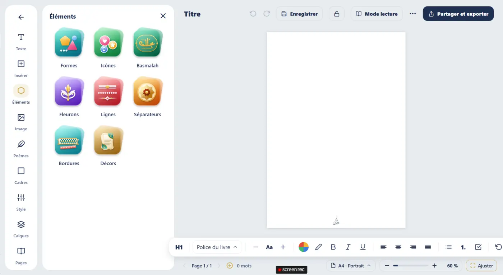Screen dimensions: 503x275
Task: Adjust the zoom slider
Action: pyautogui.click(x=411, y=266)
